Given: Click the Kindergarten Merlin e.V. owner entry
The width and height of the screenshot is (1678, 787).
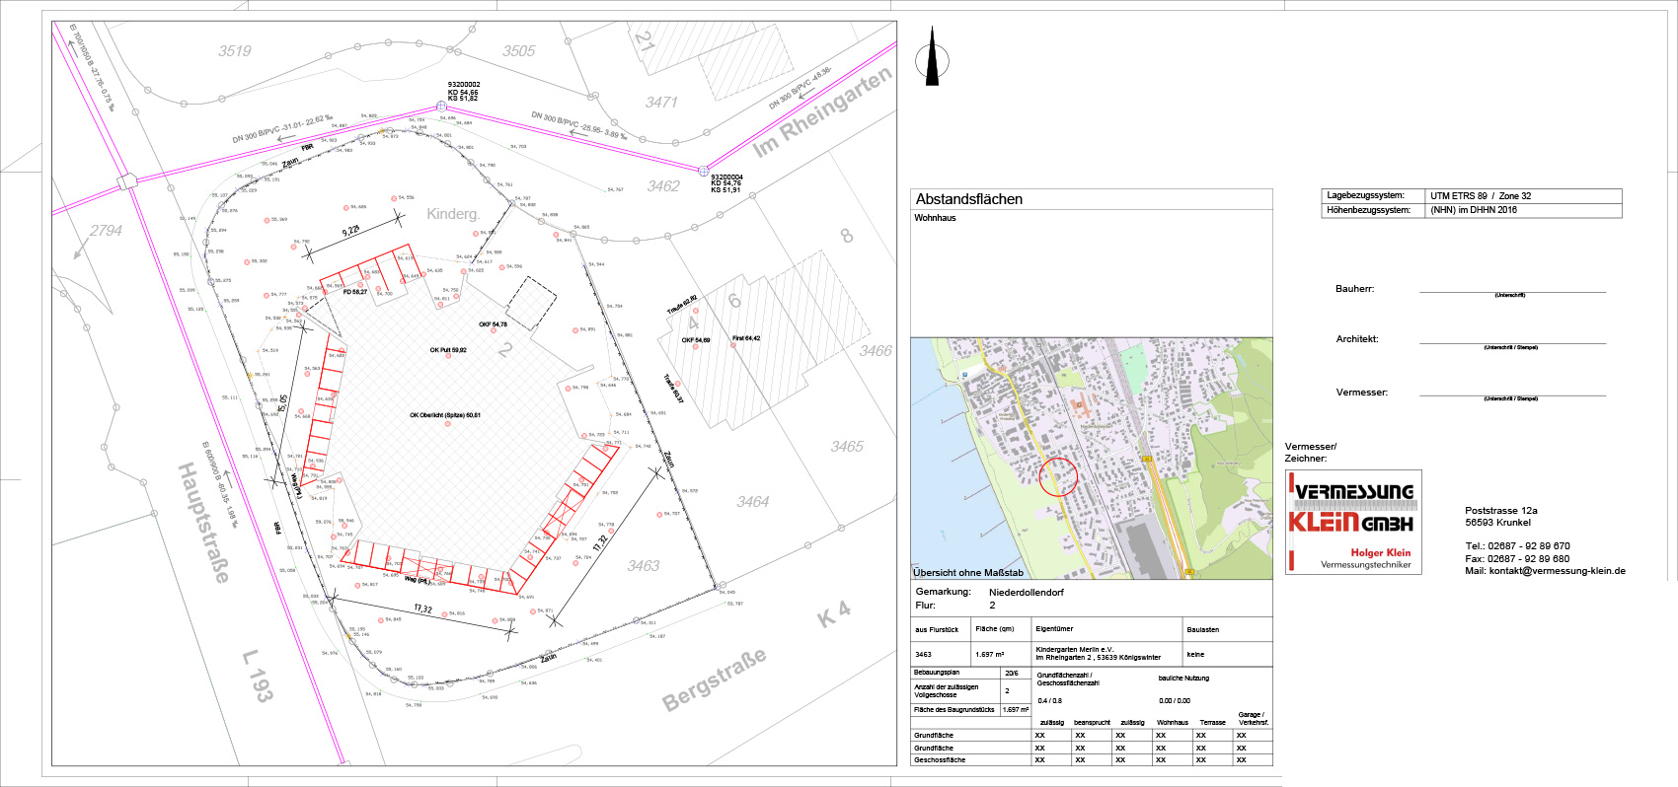Looking at the screenshot, I should coord(1078,650).
